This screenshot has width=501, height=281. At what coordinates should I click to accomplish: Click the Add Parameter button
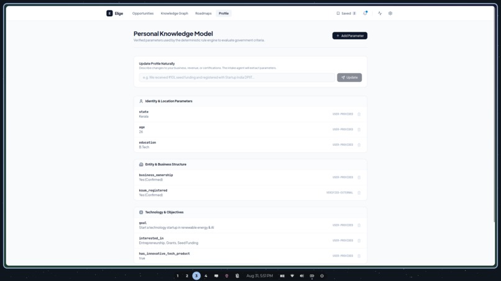pyautogui.click(x=349, y=36)
